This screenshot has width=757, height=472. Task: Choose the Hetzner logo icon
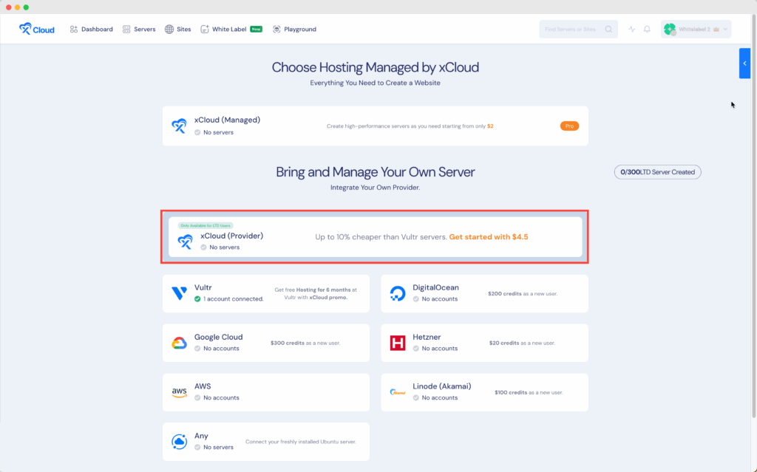click(x=398, y=343)
